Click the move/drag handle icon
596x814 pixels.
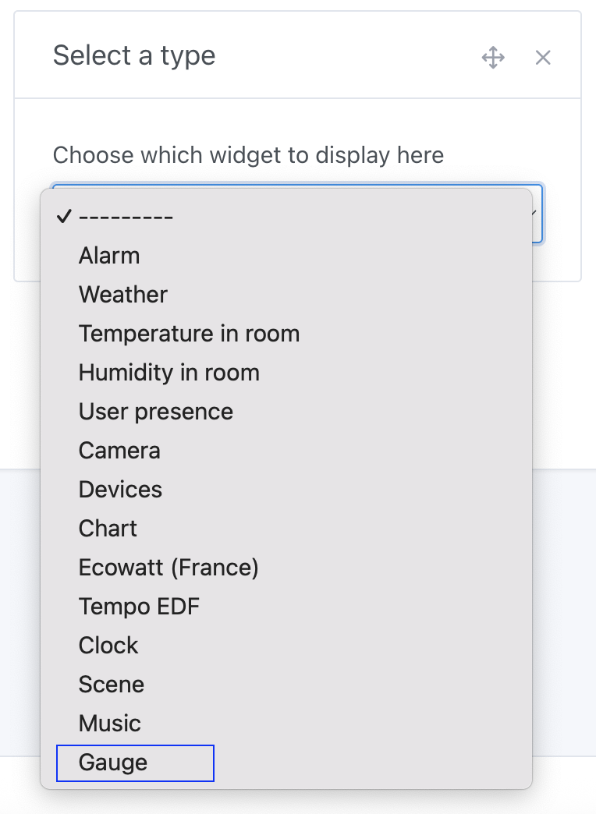tap(494, 57)
